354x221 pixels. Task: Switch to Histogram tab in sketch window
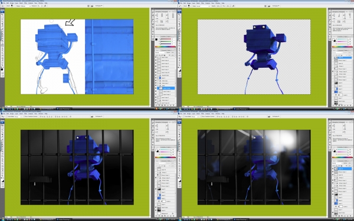[x=165, y=12]
